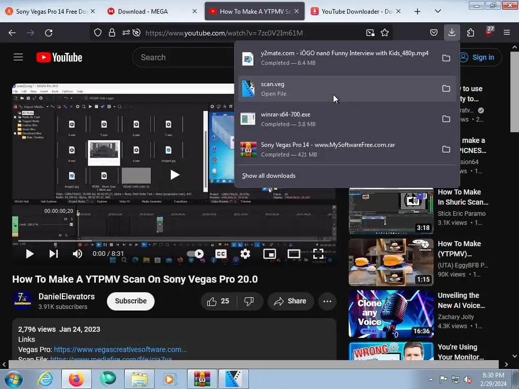Open the Firefox extensions menu
This screenshot has height=389, width=519.
(x=470, y=32)
